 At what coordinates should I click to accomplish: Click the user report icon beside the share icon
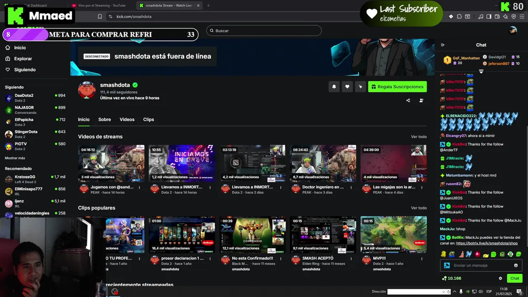(x=421, y=100)
